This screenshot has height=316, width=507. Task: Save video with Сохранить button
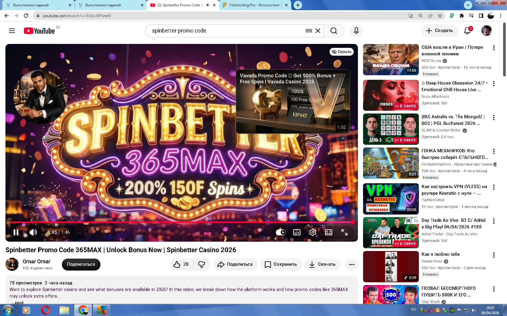click(281, 264)
